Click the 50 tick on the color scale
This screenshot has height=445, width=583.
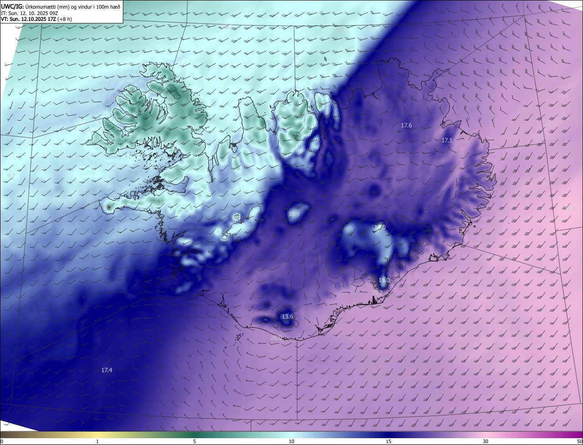click(x=579, y=441)
